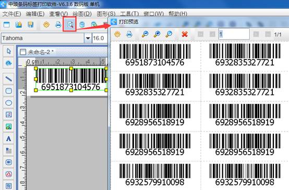This screenshot has height=190, width=289.
Task: Click the print preview icon in main toolbar
Action: click(70, 25)
